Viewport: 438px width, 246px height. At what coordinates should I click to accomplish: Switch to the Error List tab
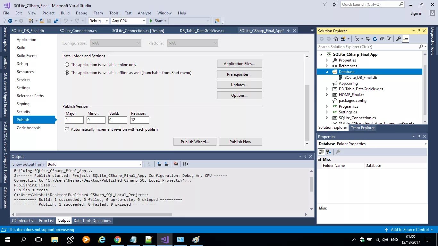(x=46, y=221)
